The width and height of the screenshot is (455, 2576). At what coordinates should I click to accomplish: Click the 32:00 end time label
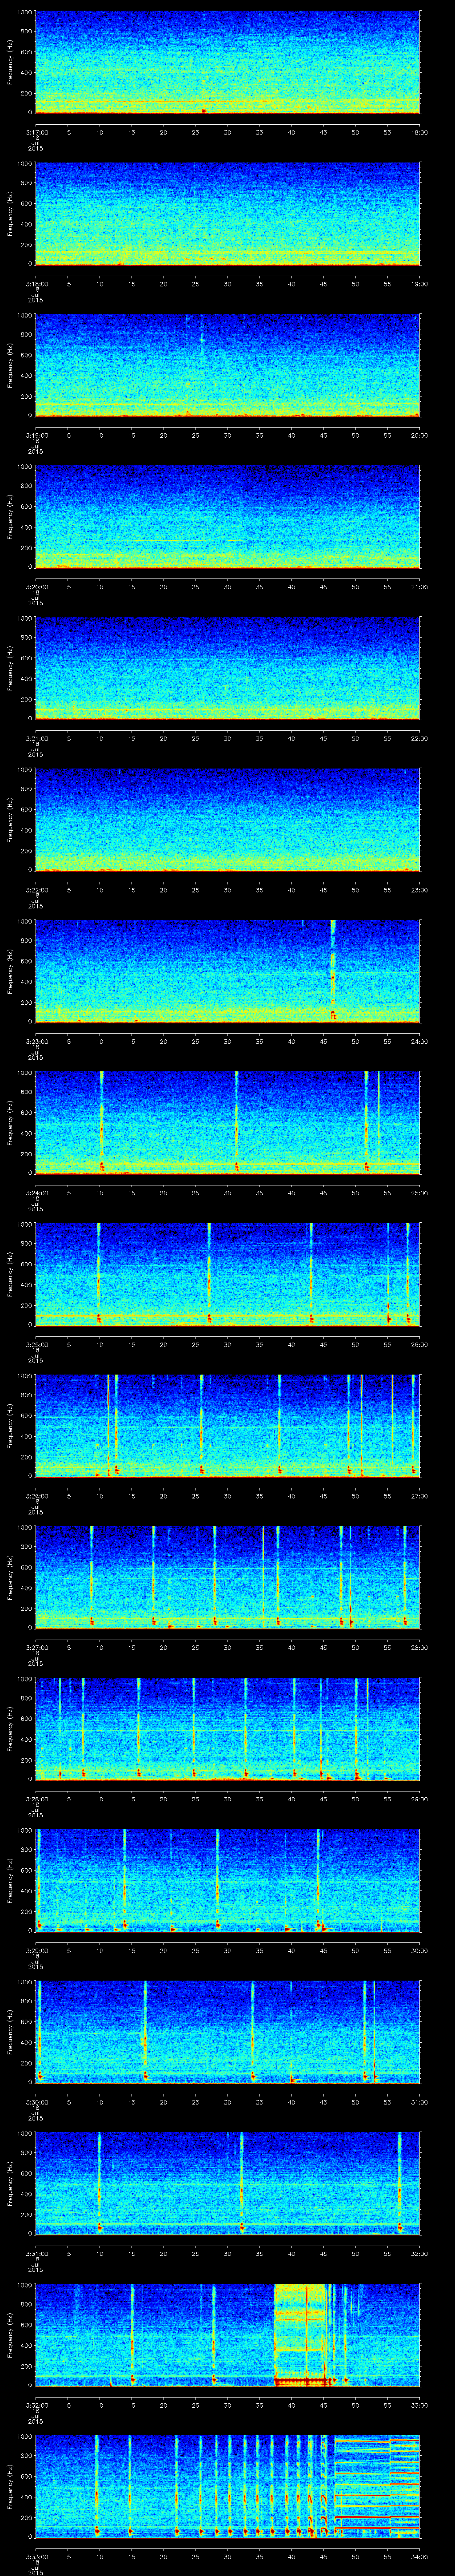(419, 2254)
